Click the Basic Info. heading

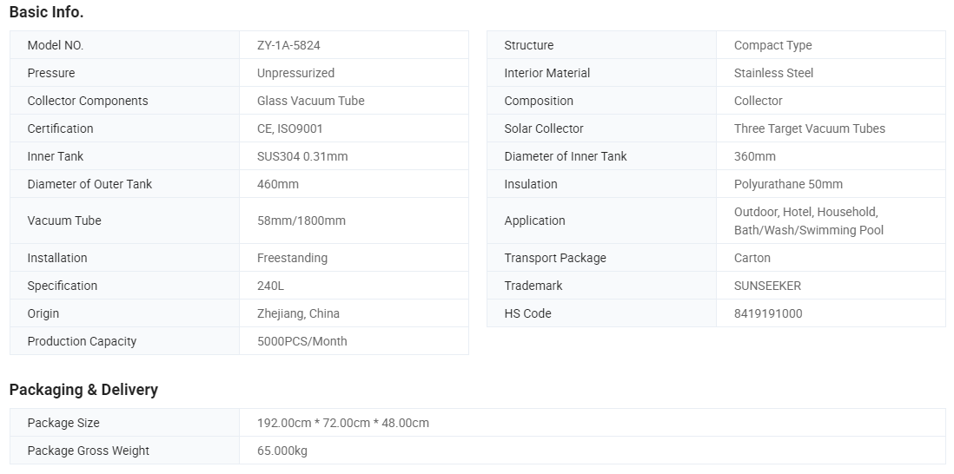click(x=46, y=12)
